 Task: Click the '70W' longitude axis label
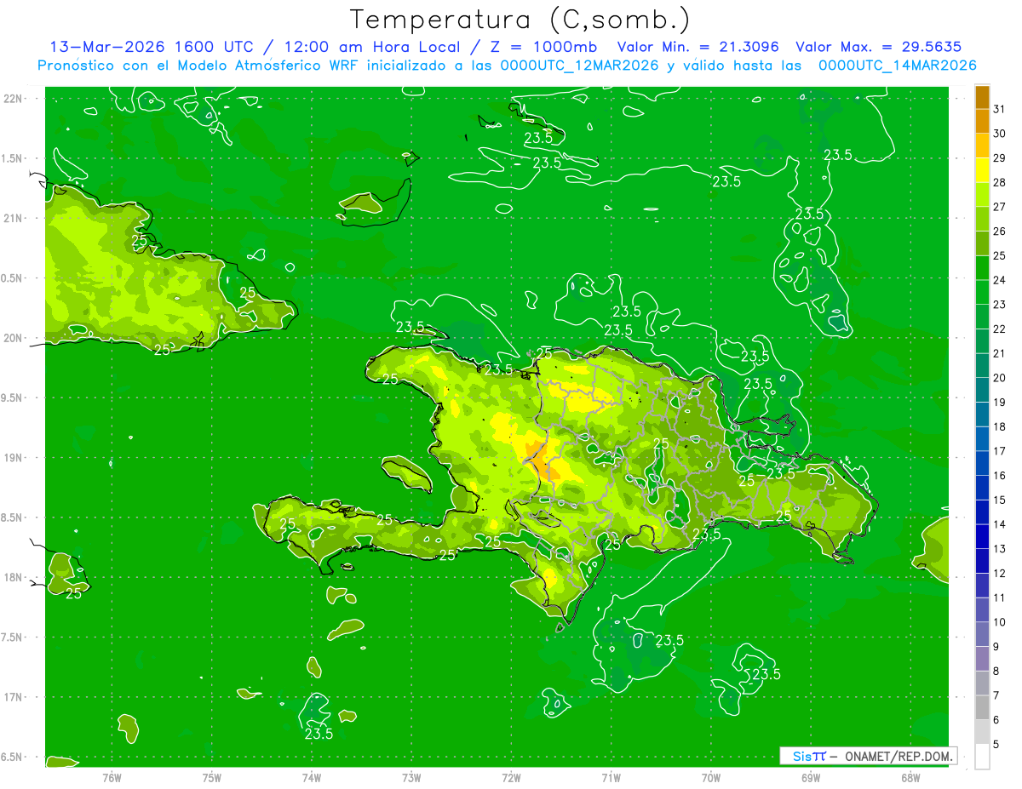click(711, 777)
